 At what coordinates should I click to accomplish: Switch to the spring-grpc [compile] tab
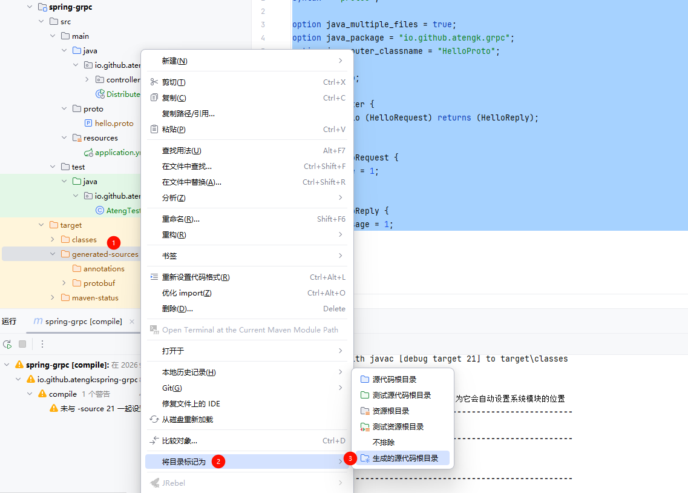(83, 322)
